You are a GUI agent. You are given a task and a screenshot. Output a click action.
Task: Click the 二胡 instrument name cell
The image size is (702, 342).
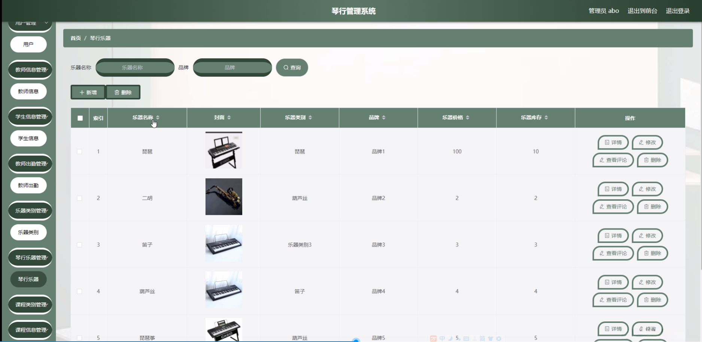147,198
